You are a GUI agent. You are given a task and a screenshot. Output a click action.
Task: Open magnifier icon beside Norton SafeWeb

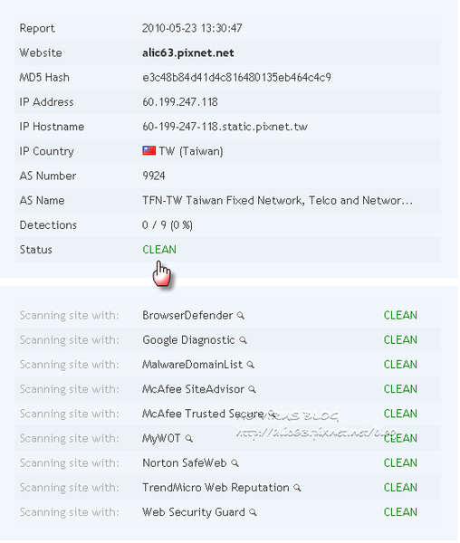[x=236, y=464]
